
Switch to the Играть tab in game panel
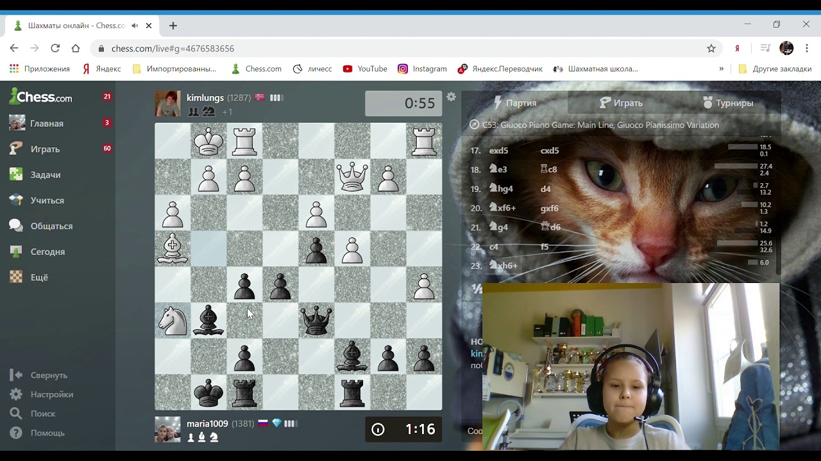tap(621, 103)
